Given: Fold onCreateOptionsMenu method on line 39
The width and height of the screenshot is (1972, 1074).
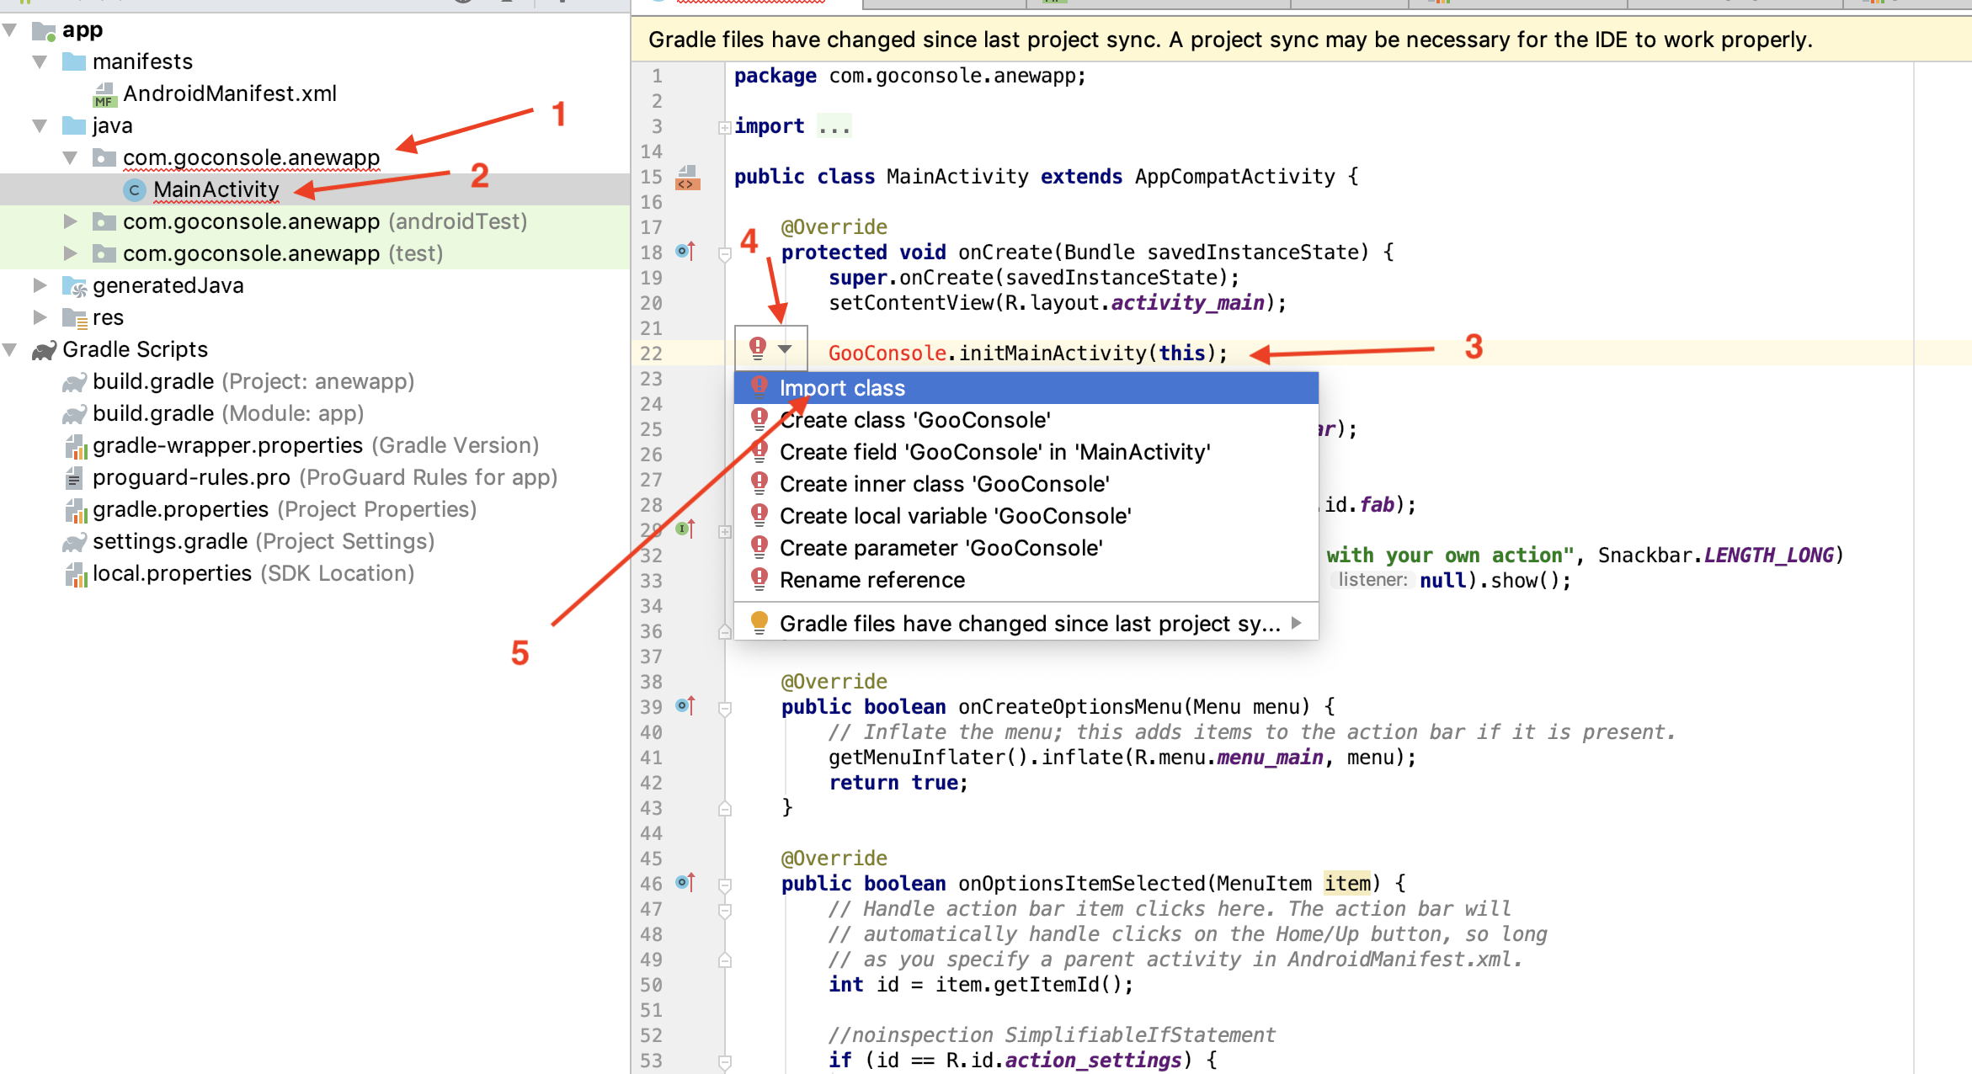Looking at the screenshot, I should tap(724, 709).
